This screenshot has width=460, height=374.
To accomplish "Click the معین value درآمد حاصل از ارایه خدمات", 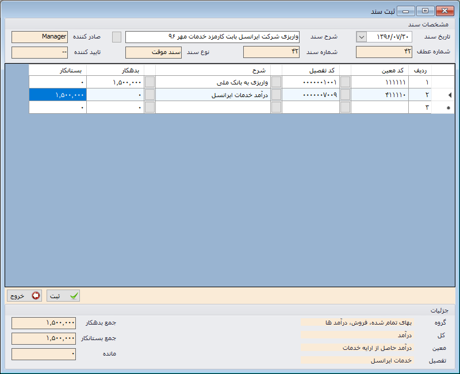I will [357, 348].
